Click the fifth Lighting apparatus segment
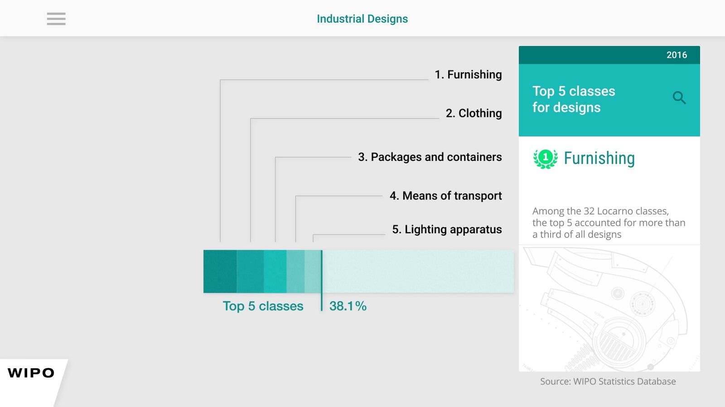725x407 pixels. (x=313, y=271)
